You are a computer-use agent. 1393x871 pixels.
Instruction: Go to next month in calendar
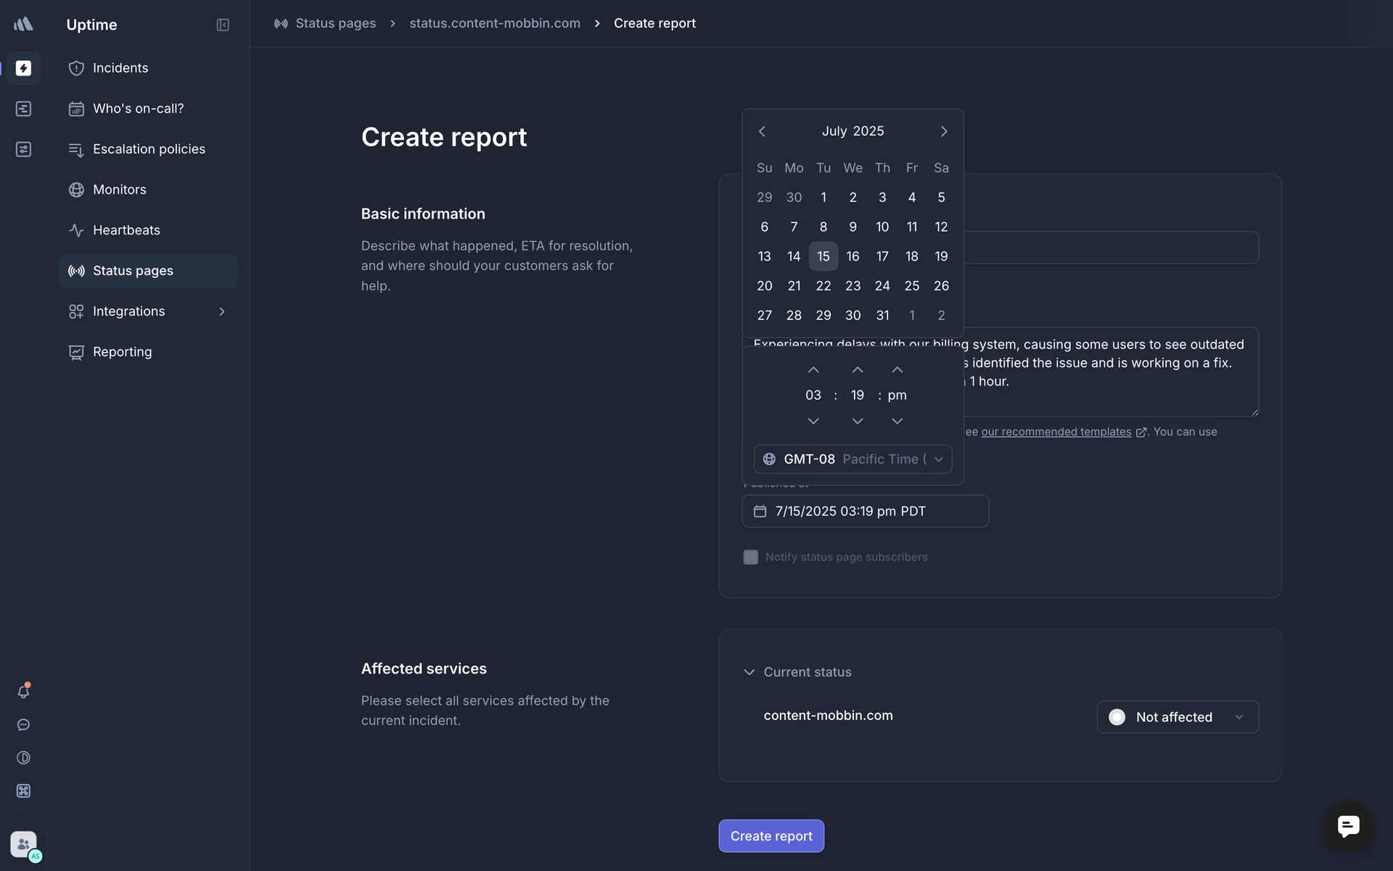coord(944,131)
